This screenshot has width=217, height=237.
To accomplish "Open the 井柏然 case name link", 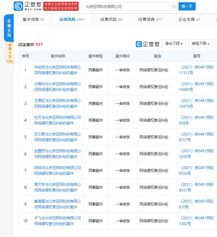I will point(58,70).
